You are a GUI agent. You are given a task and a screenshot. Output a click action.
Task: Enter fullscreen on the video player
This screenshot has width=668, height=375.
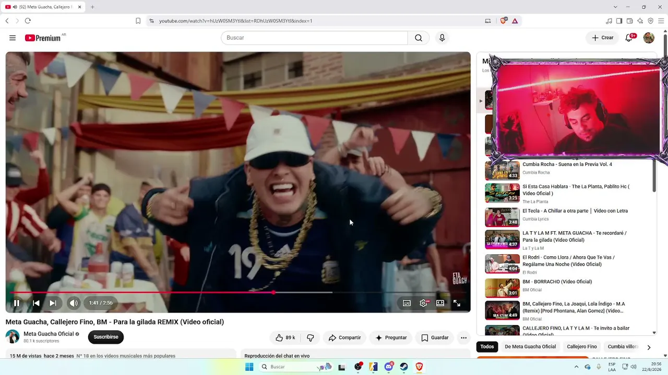[457, 303]
